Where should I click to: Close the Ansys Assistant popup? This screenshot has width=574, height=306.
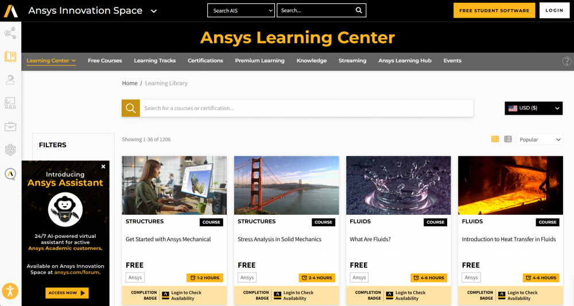pos(103,167)
